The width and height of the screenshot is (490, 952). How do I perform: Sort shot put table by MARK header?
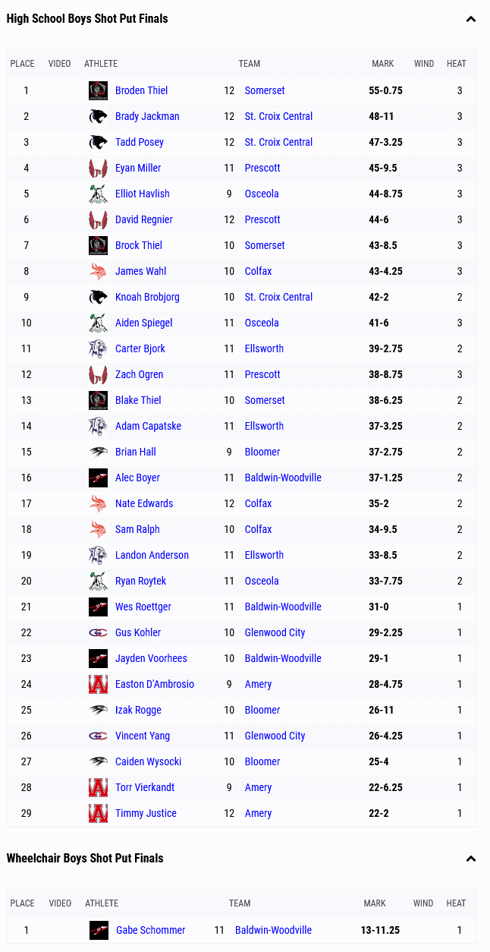pyautogui.click(x=383, y=64)
